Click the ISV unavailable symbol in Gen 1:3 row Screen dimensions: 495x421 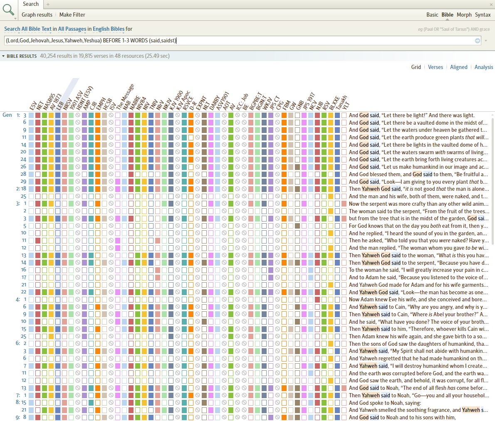click(x=111, y=116)
